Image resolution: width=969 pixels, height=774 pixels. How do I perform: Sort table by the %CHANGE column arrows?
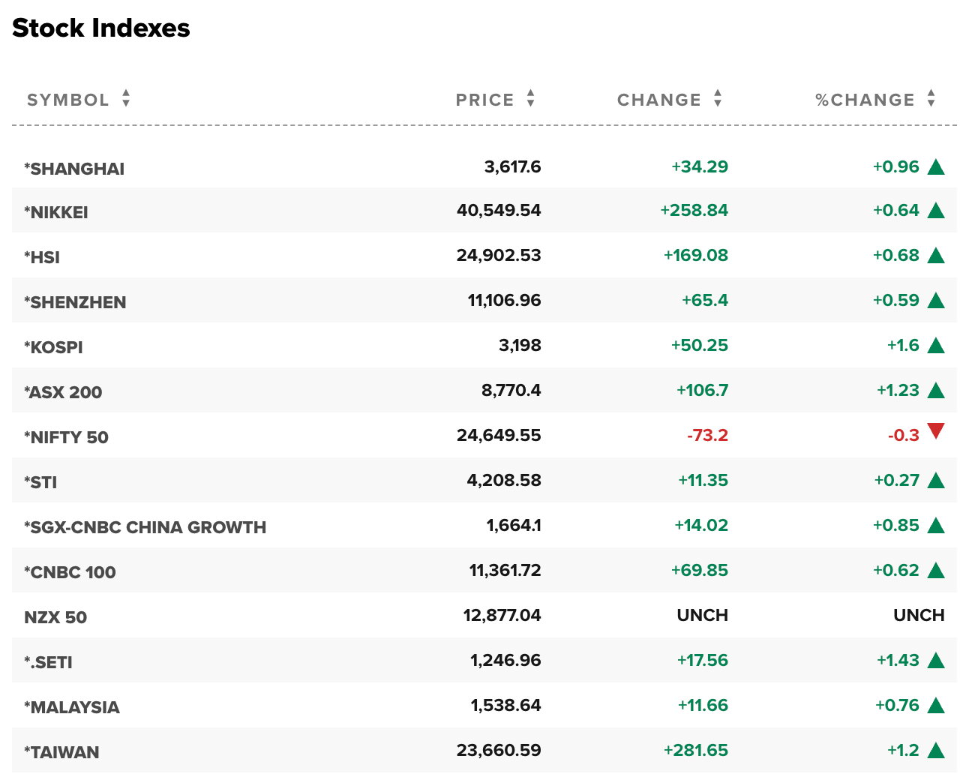click(x=931, y=98)
